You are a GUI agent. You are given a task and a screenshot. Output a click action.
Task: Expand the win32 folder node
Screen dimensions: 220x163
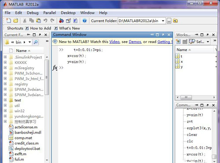pos(5,111)
